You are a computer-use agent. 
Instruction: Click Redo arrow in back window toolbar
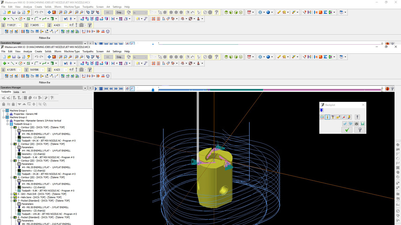41,12
